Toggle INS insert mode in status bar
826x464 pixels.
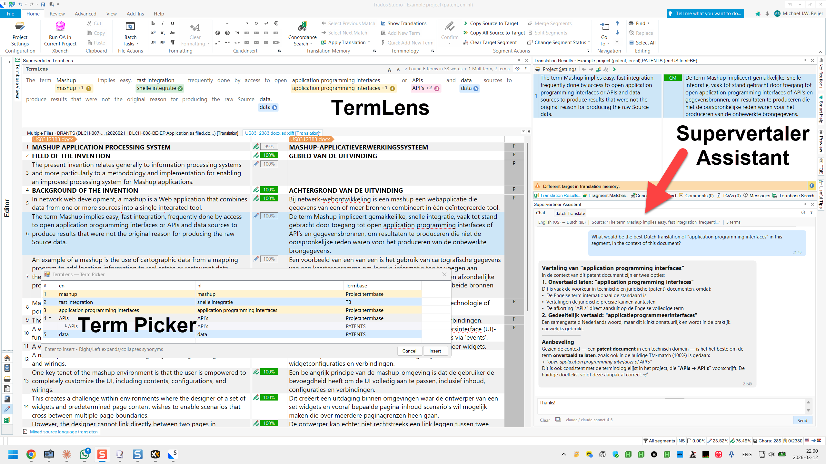681,441
